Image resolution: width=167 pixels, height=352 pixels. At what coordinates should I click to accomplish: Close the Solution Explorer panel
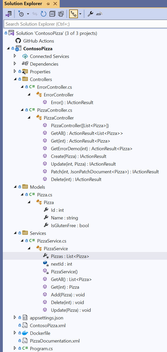pos(55,4)
